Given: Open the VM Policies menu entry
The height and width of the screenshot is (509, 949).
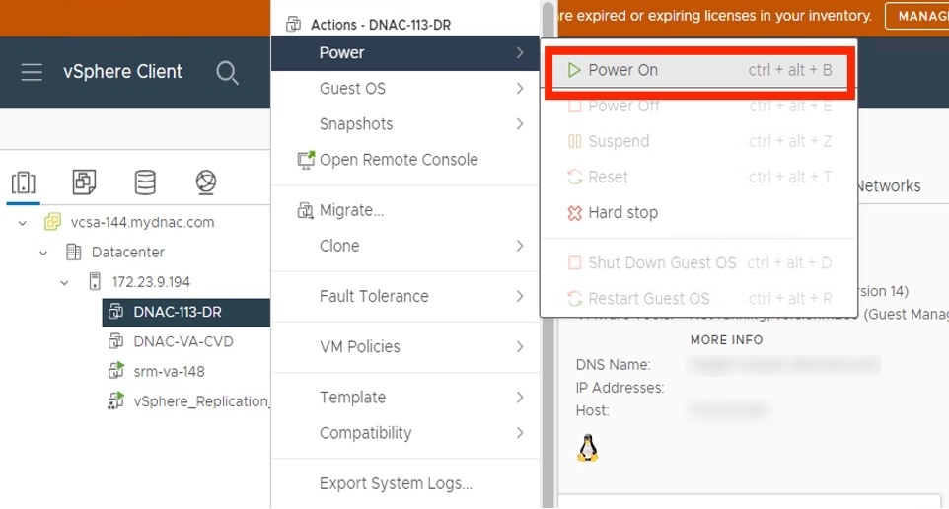Looking at the screenshot, I should click(x=404, y=347).
